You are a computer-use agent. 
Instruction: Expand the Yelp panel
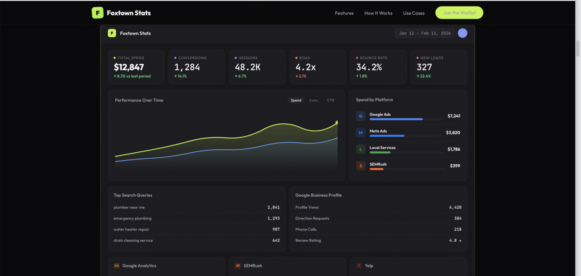point(408,266)
